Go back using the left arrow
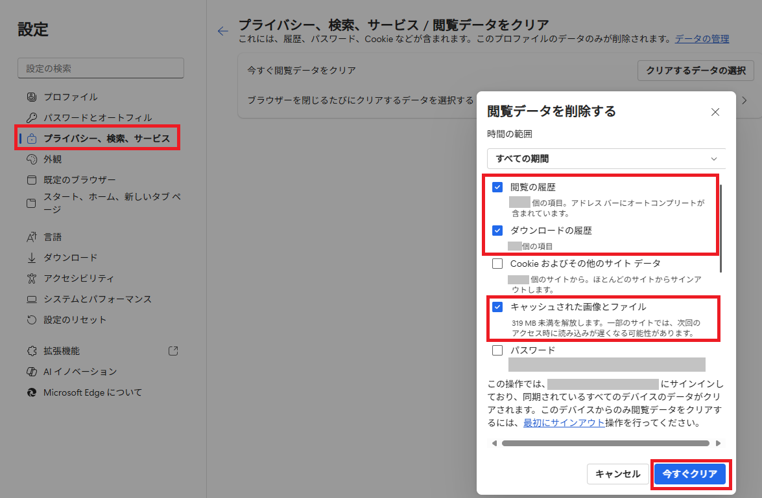 click(222, 31)
